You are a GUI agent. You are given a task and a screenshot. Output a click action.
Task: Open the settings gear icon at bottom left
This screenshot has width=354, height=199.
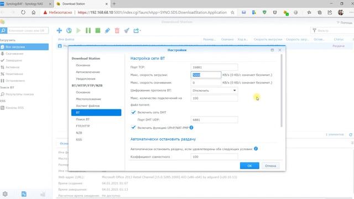click(x=5, y=194)
